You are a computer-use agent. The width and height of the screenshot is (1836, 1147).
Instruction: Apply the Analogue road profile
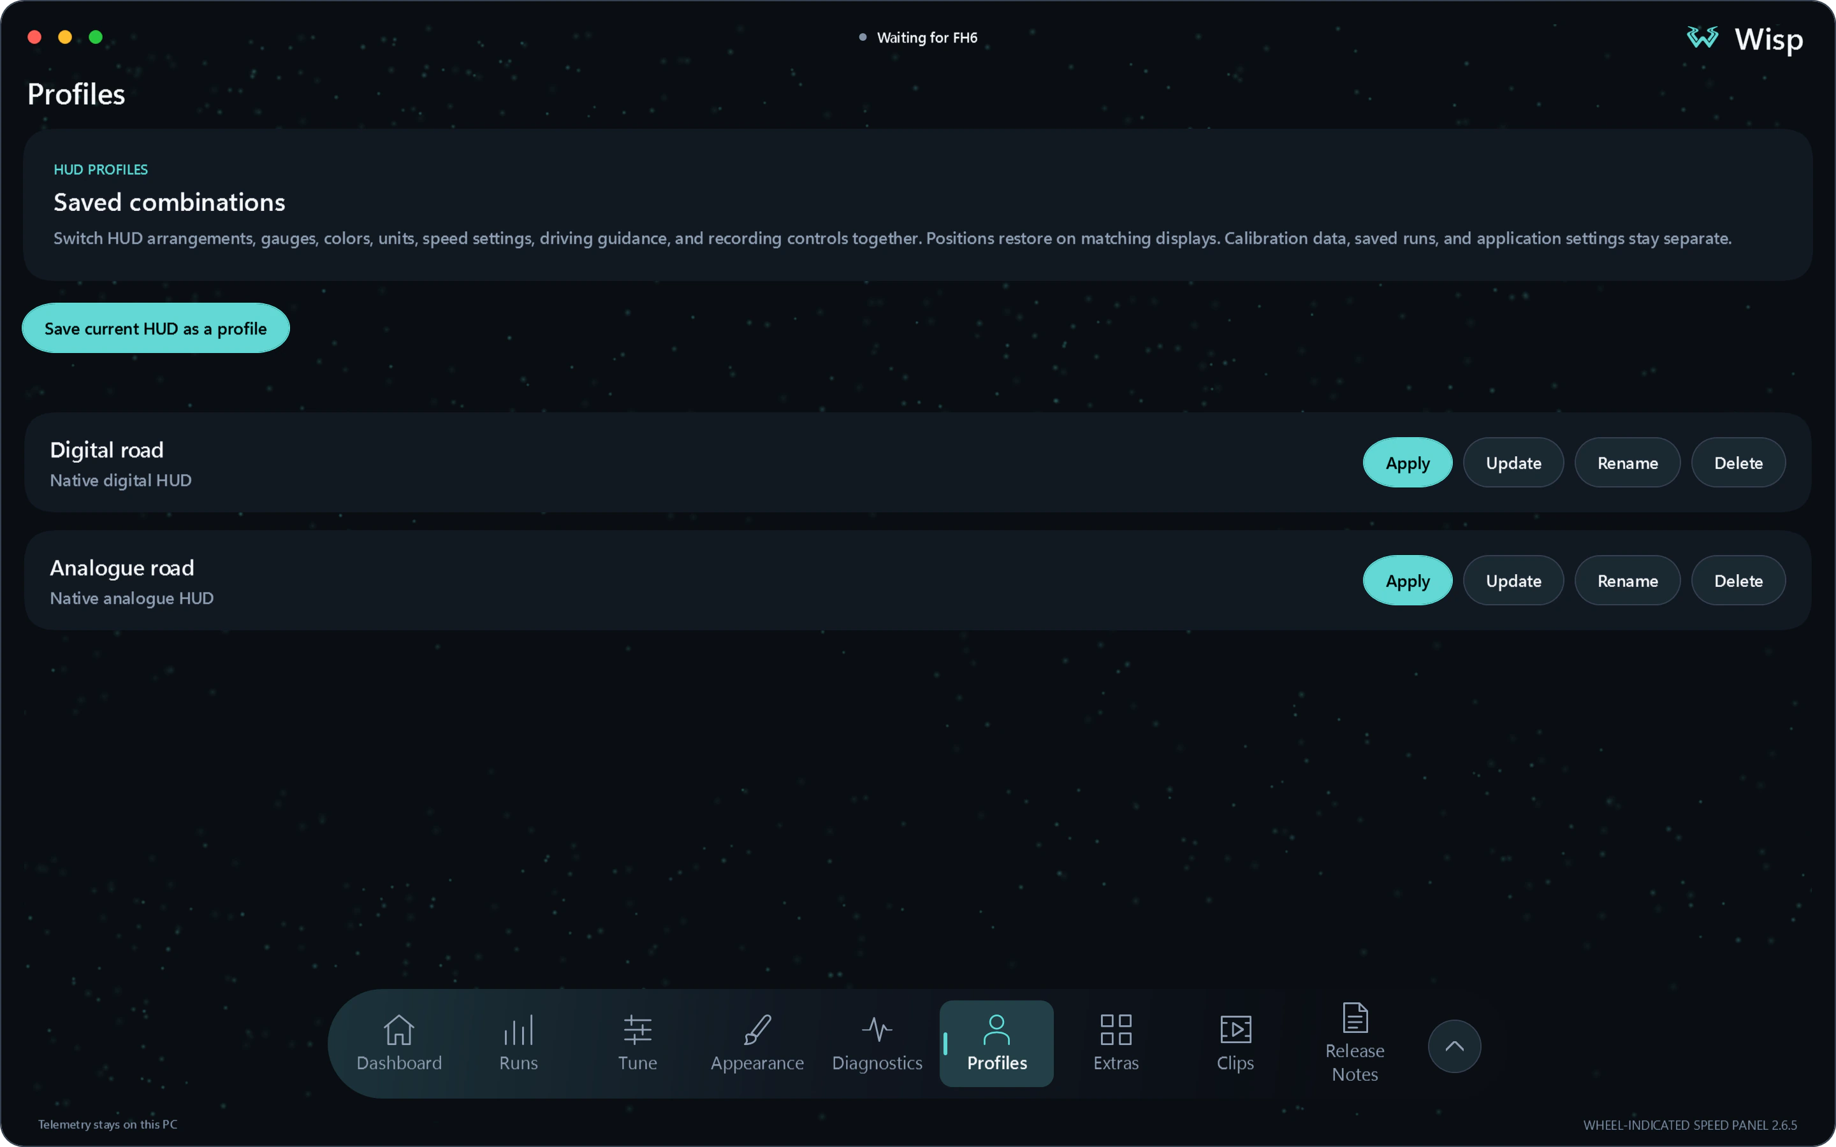point(1408,581)
